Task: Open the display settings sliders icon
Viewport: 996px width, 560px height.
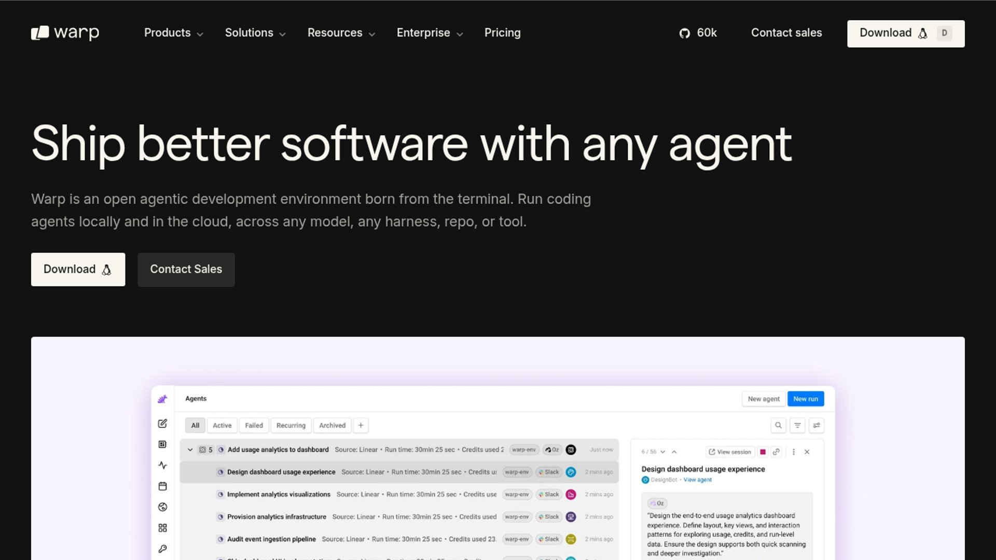Action: 817,425
